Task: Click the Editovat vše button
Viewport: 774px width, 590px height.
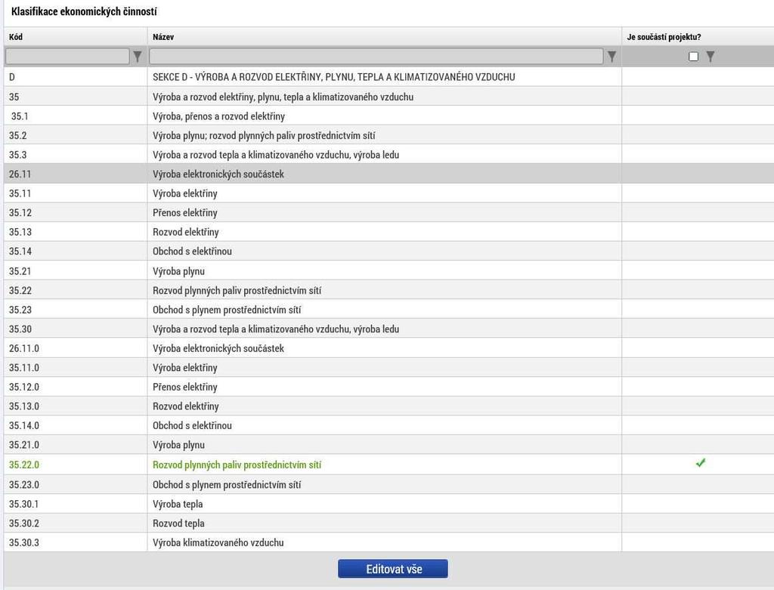Action: pos(393,569)
